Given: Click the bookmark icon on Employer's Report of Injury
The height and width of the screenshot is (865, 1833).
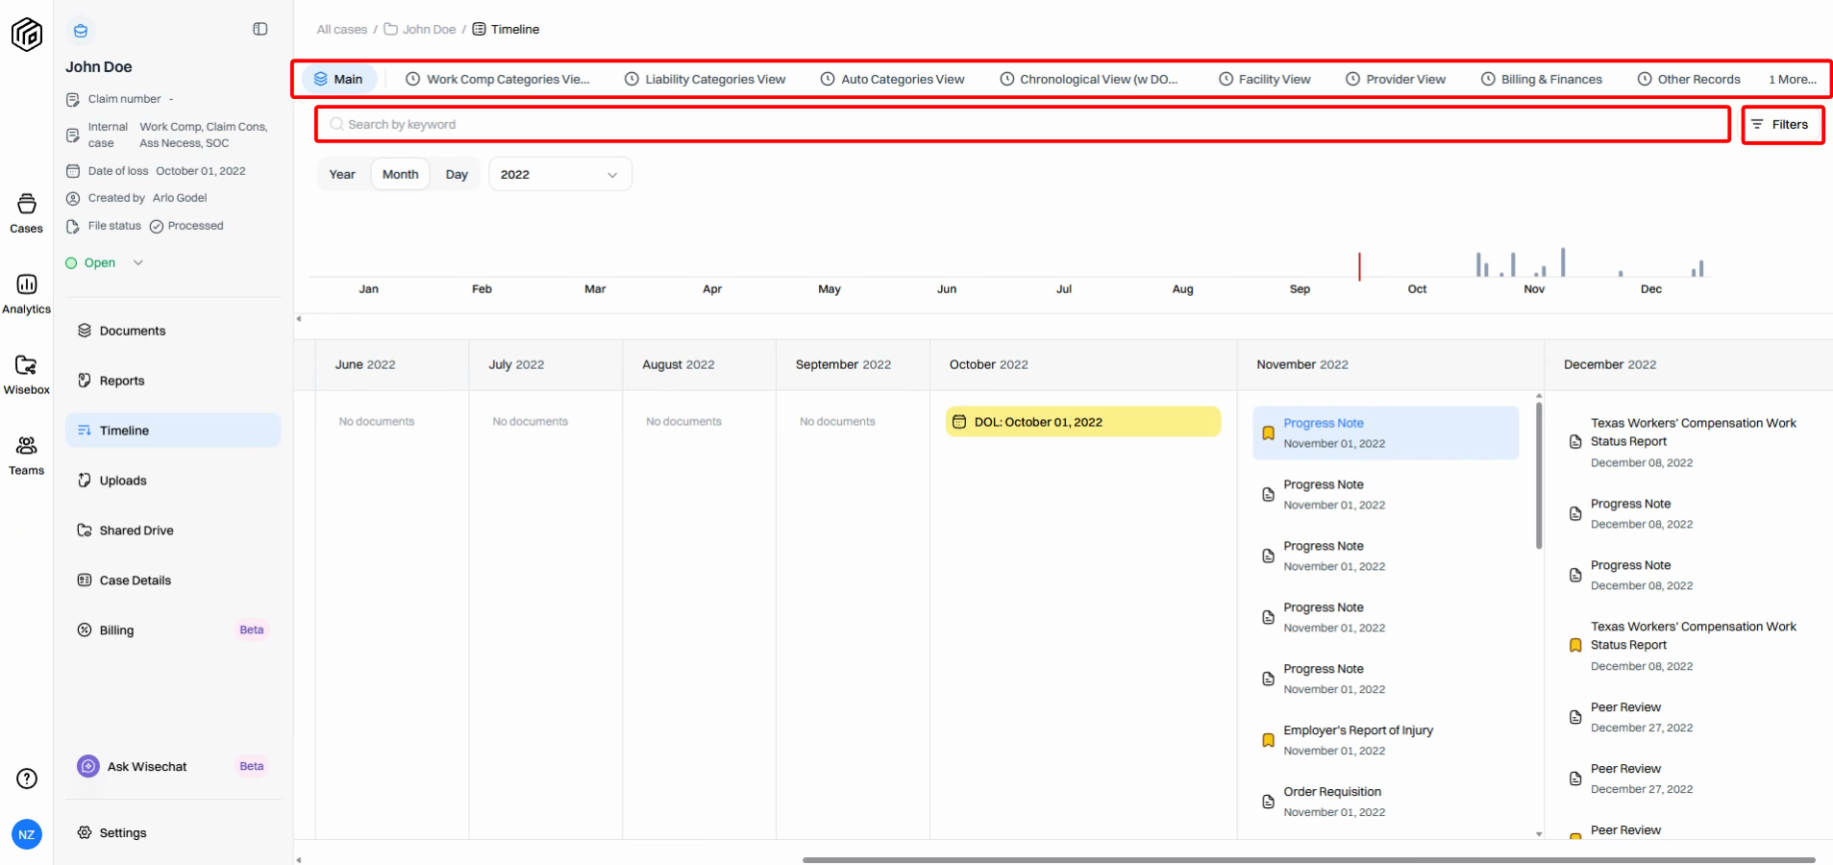Looking at the screenshot, I should [1268, 740].
